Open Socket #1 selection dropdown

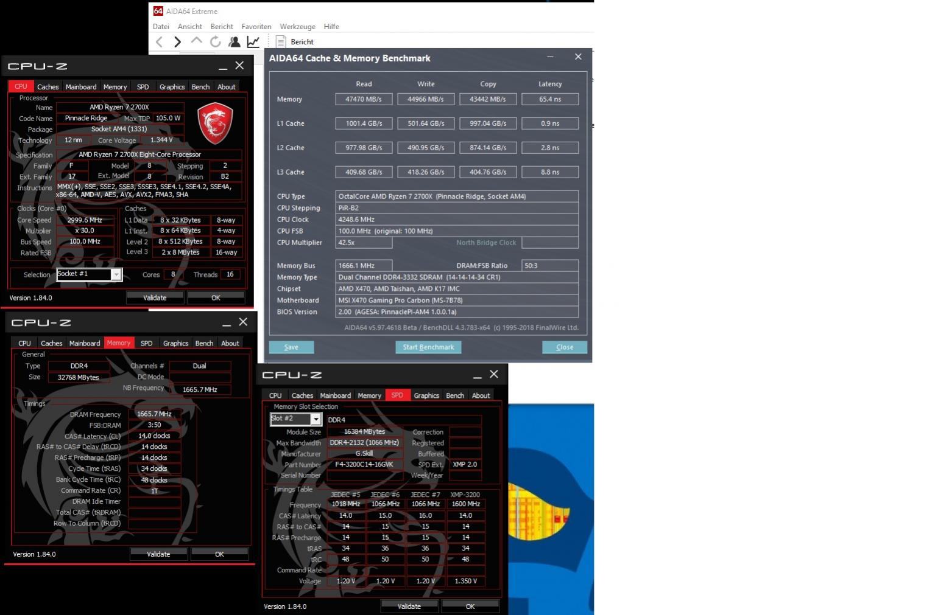click(x=89, y=274)
